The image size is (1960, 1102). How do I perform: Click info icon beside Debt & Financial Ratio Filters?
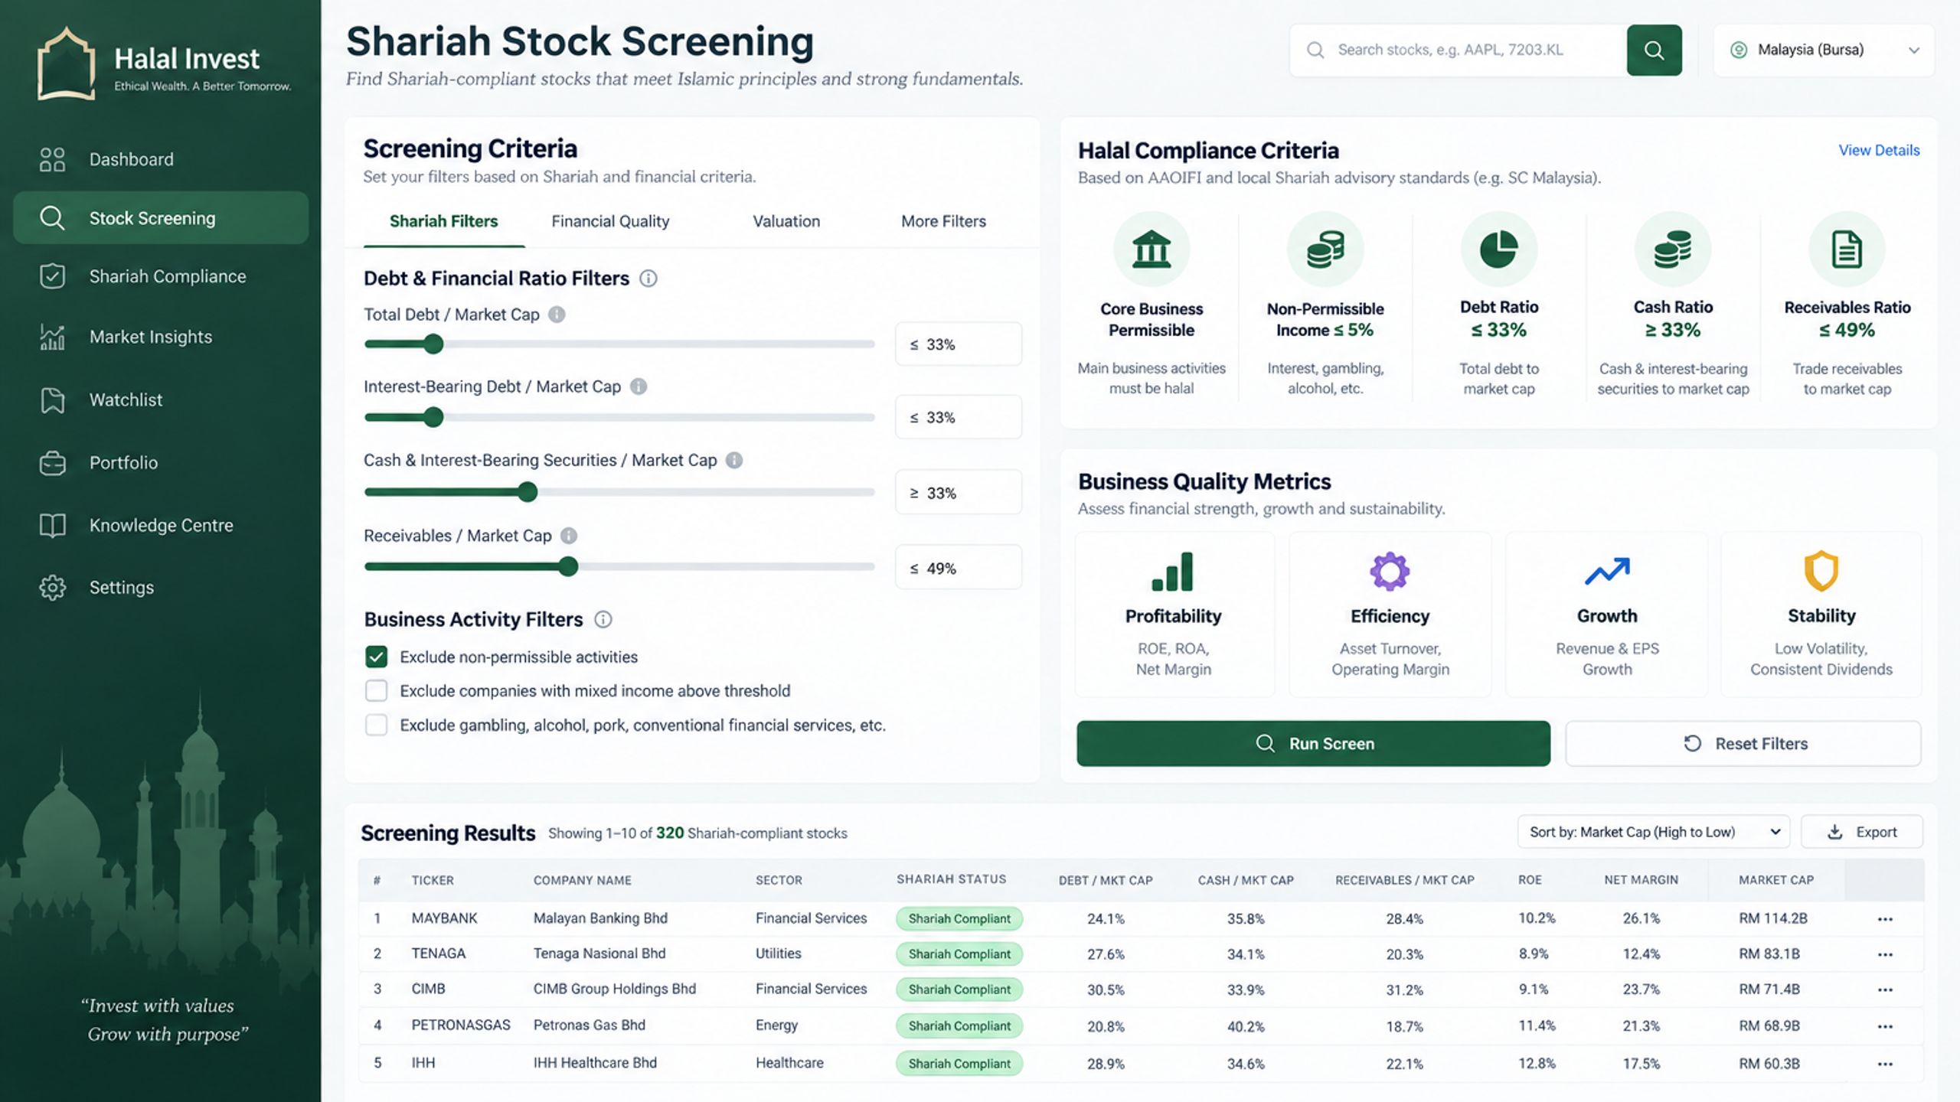coord(648,279)
